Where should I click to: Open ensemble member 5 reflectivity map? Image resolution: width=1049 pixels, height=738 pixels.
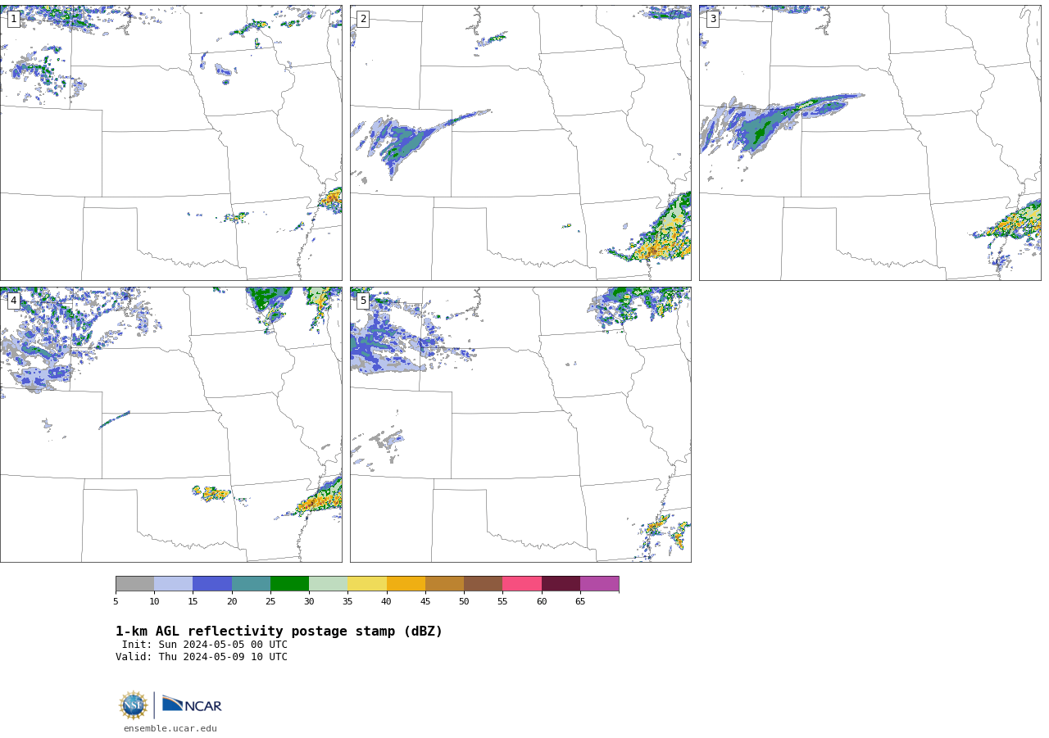[520, 424]
